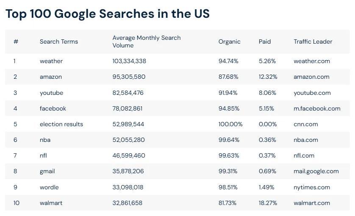355x216 pixels.
Task: Open the youtube.com traffic leader entry
Action: pos(311,93)
